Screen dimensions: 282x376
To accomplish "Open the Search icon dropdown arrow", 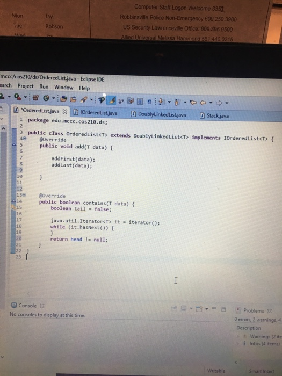I will click(x=91, y=99).
